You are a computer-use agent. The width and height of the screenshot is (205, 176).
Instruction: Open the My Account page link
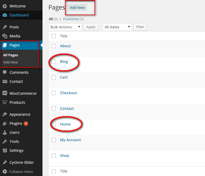[70, 140]
